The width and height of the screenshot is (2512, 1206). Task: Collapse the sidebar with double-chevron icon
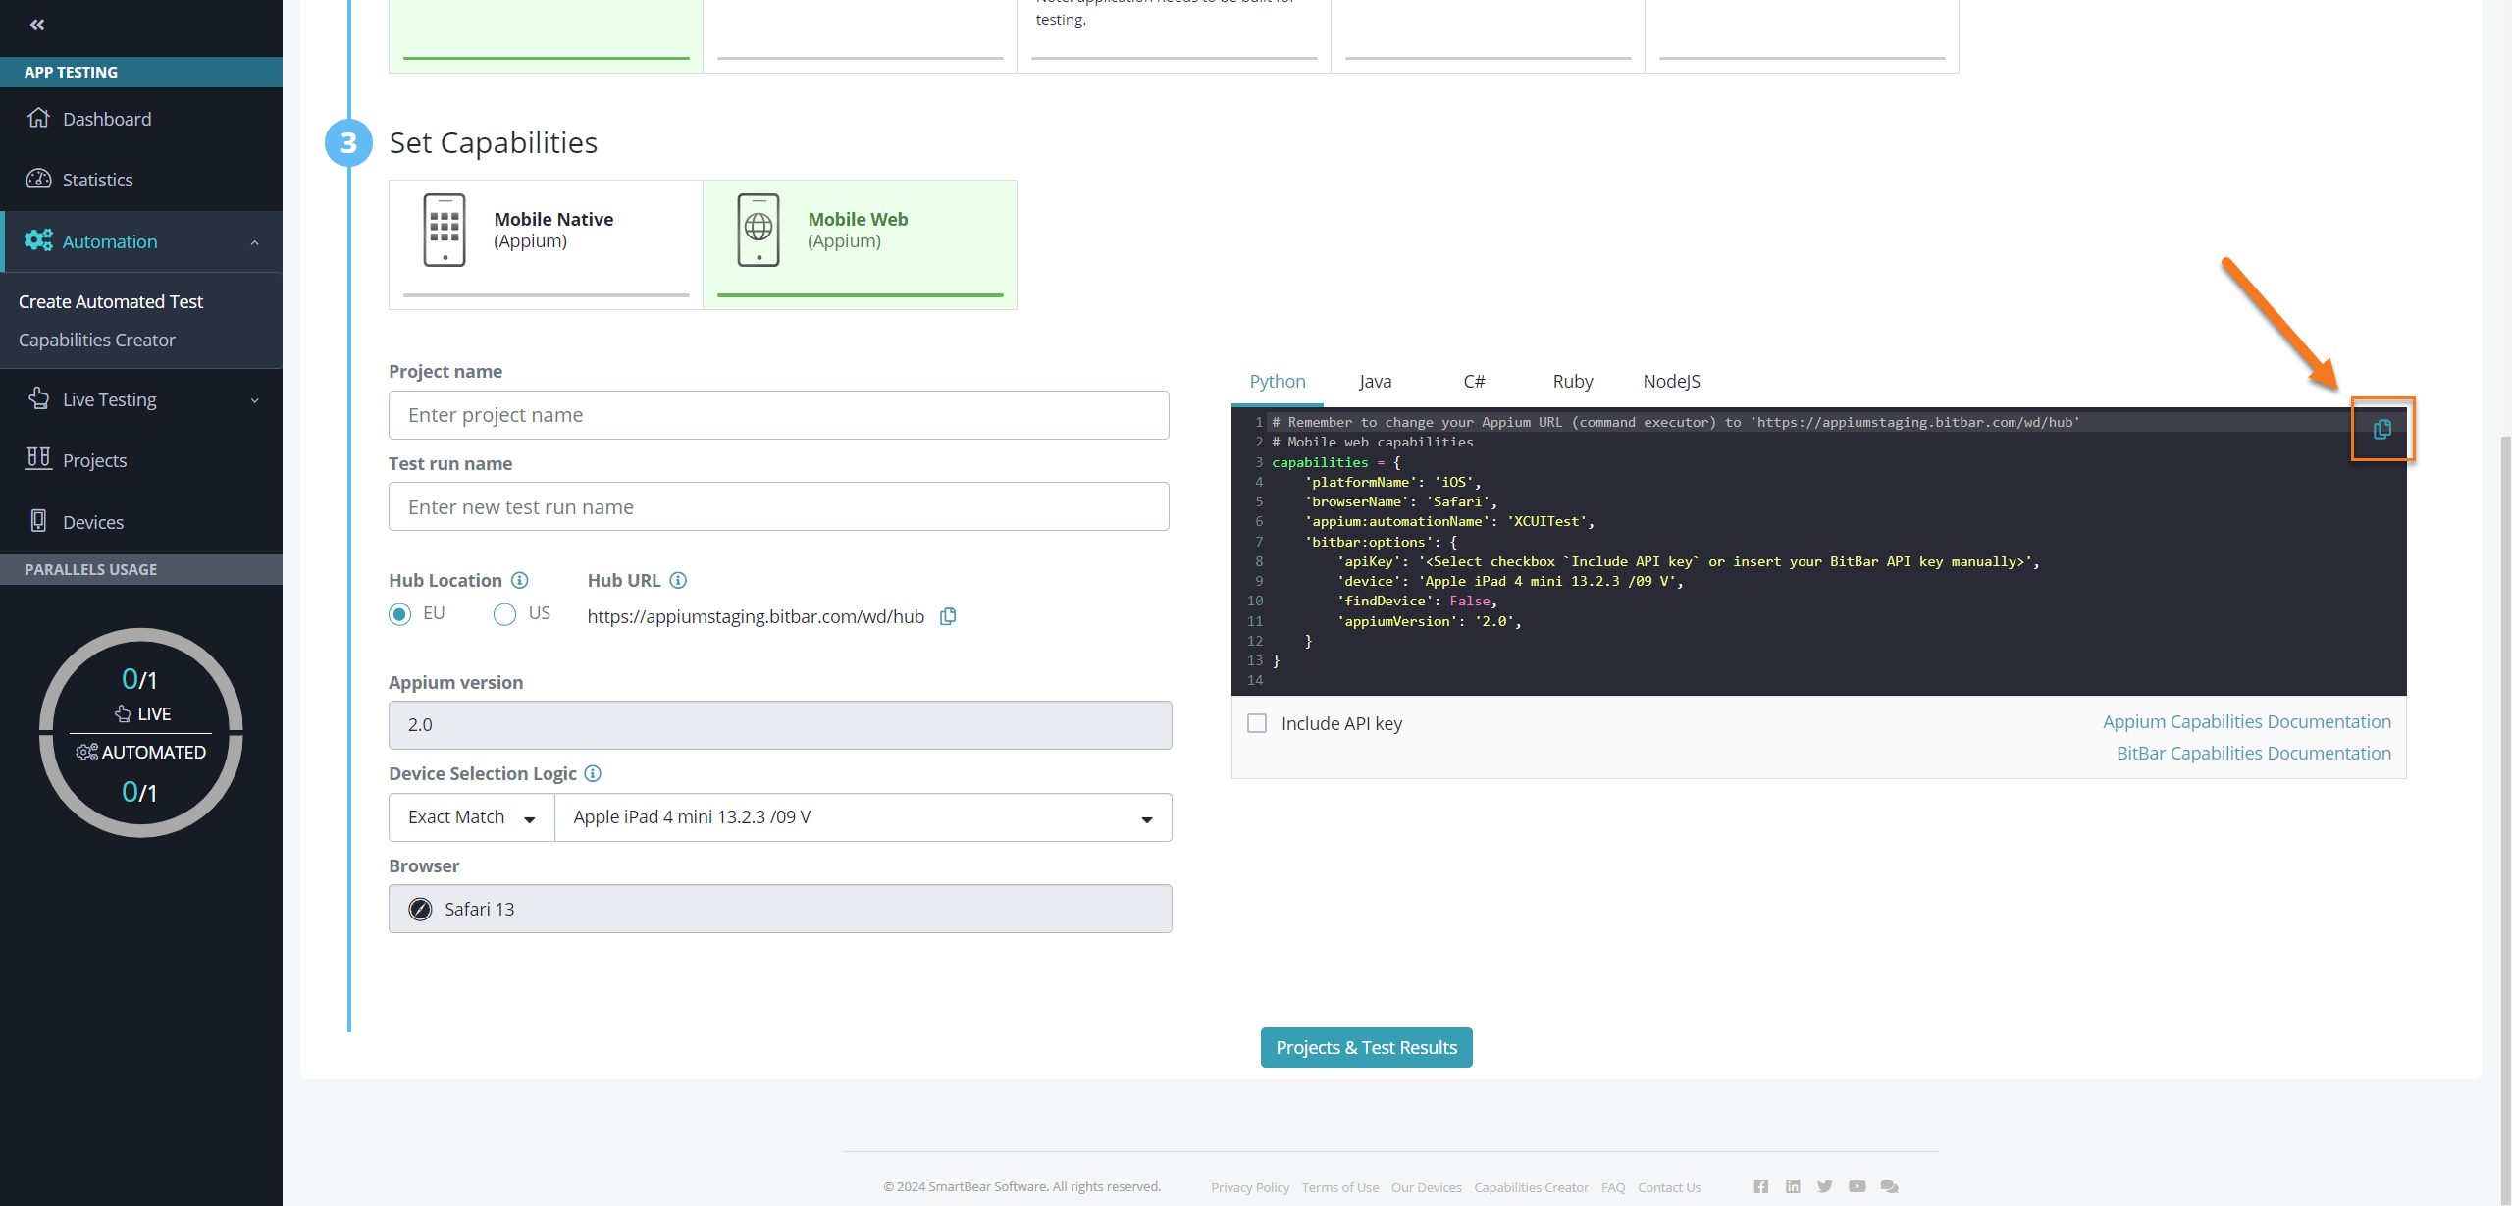pos(37,25)
